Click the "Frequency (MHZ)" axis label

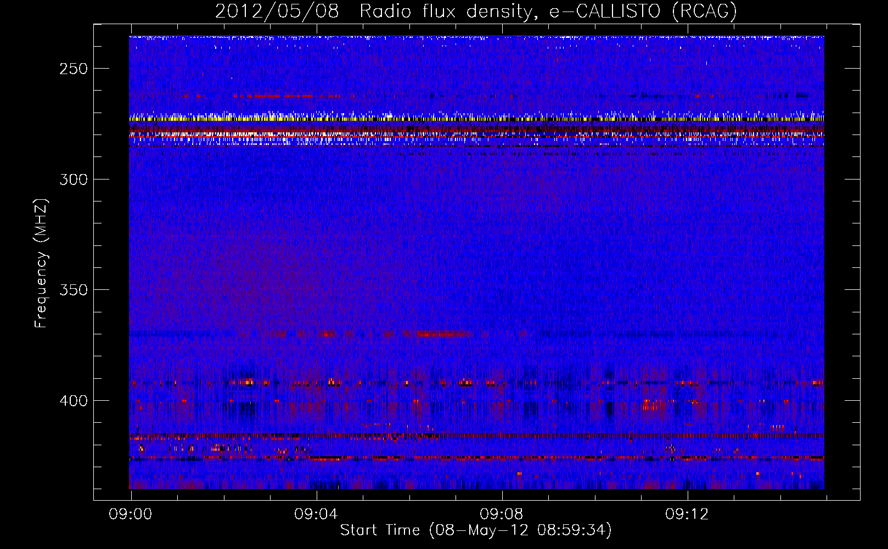tap(41, 263)
